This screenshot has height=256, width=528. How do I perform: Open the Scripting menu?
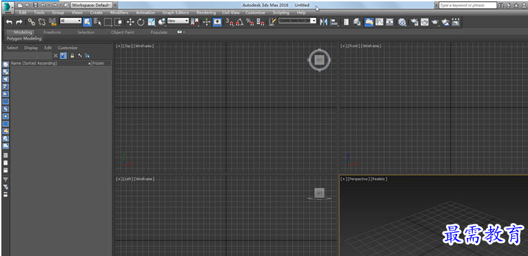tap(281, 12)
